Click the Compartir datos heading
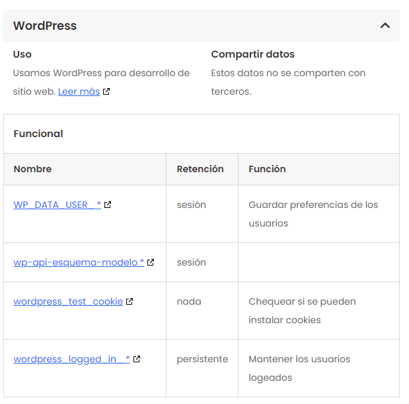 [x=252, y=54]
